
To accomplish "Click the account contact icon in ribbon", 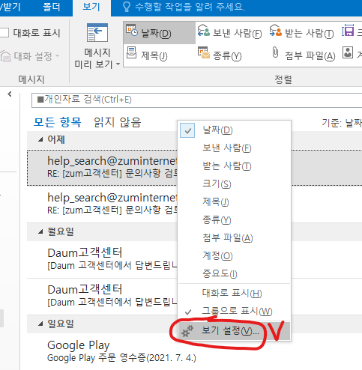I will point(348,52).
